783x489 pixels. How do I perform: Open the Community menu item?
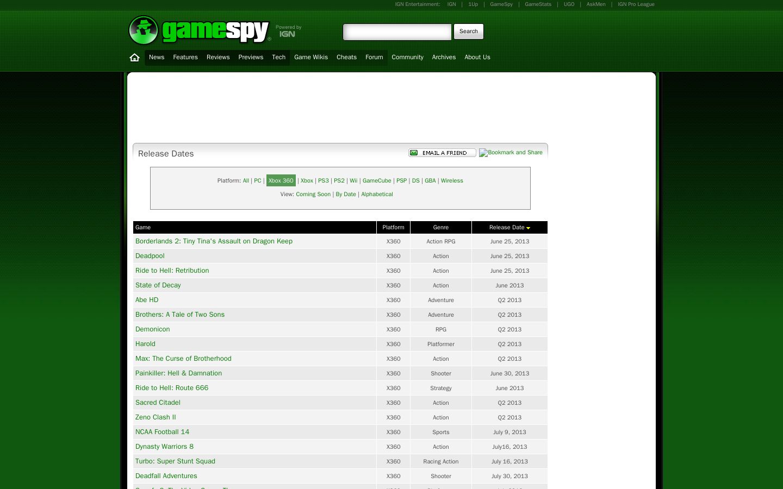407,58
